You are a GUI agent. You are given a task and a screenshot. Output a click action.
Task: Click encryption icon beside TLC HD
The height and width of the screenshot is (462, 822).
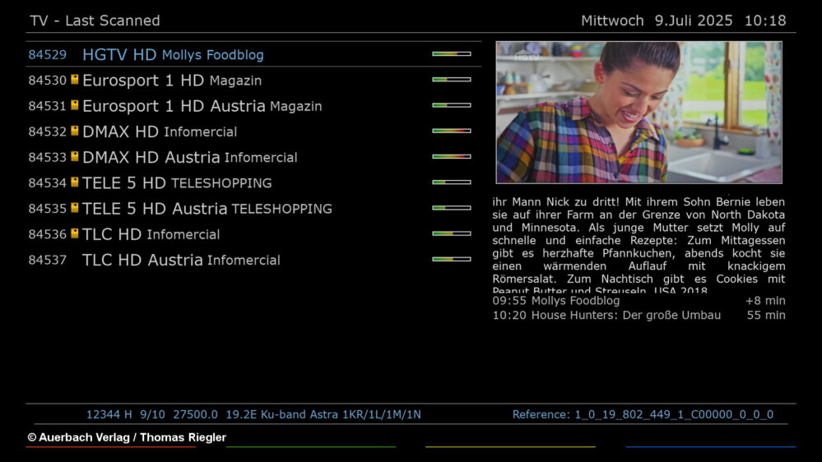(74, 233)
